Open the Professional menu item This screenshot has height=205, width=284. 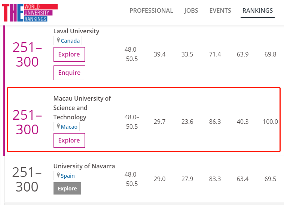151,11
